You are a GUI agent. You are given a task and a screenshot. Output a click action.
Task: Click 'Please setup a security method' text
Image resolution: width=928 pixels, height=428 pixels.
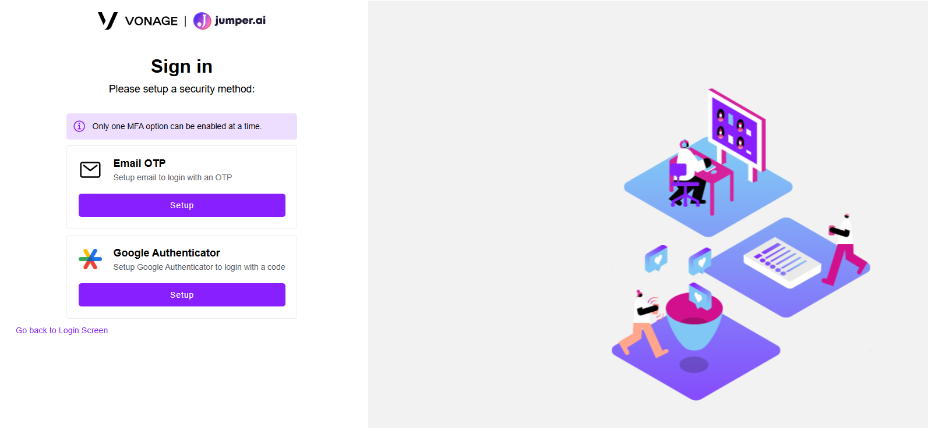click(x=182, y=89)
